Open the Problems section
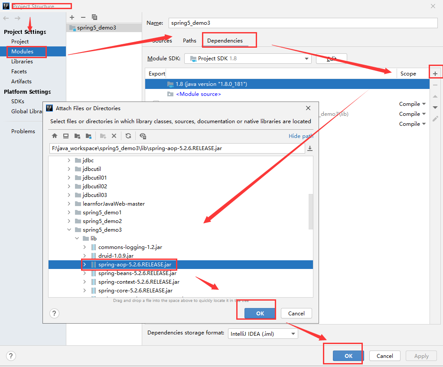443x367 pixels. (23, 131)
